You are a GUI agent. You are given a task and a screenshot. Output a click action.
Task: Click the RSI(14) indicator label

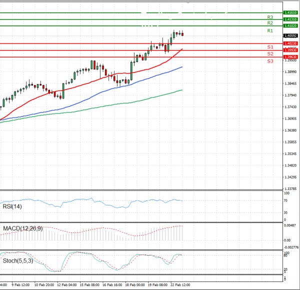(12, 206)
